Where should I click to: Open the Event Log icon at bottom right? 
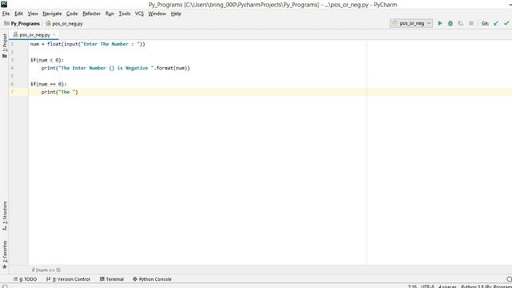click(x=509, y=279)
